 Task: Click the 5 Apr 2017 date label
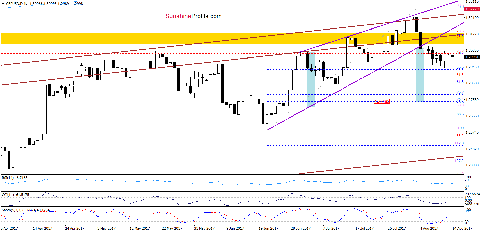(9, 228)
